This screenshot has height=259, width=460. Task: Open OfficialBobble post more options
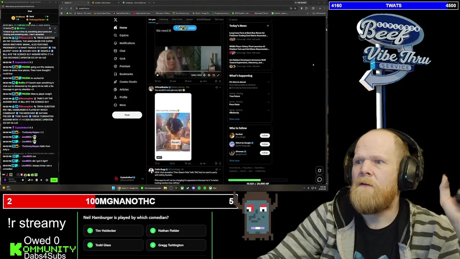[220, 87]
